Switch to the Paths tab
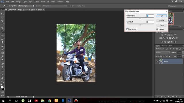 pyautogui.click(x=171, y=46)
